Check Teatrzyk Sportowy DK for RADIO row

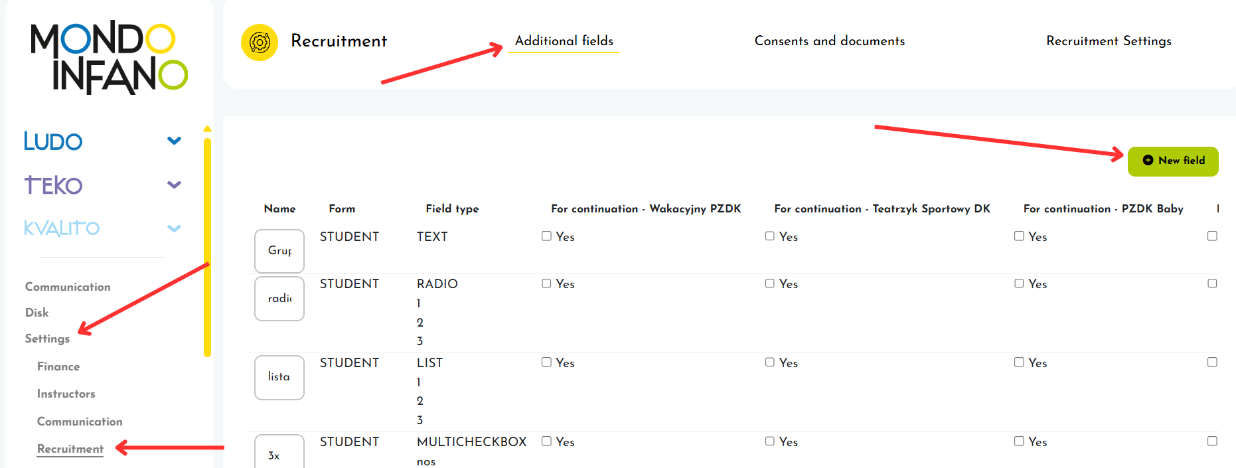(770, 283)
